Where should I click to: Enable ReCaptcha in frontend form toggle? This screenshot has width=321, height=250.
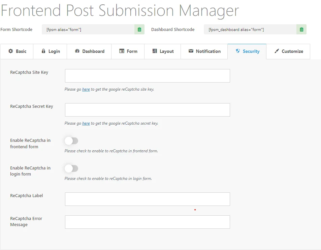71,140
